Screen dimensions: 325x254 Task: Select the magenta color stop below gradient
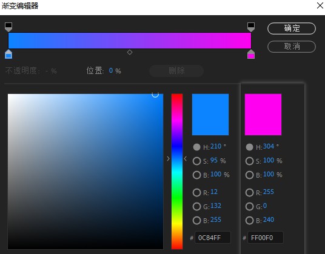click(x=251, y=54)
